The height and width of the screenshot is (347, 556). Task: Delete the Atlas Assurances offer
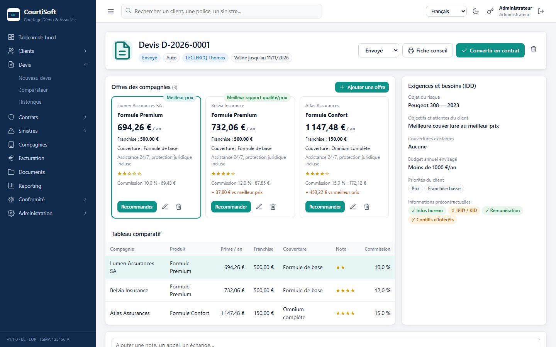tap(367, 207)
